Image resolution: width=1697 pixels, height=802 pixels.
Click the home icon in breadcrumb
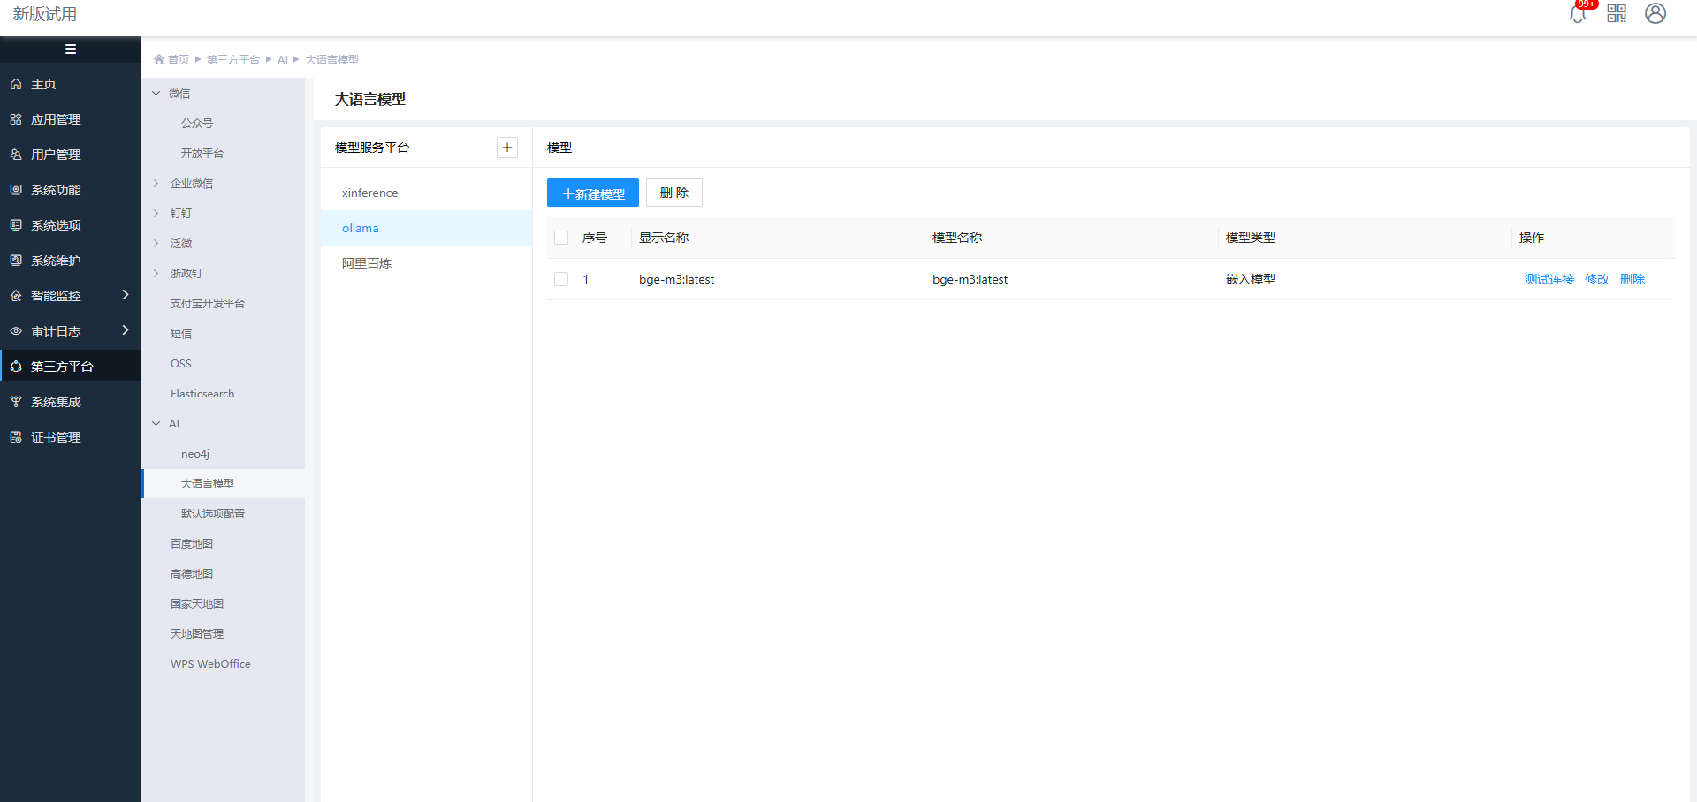coord(159,60)
